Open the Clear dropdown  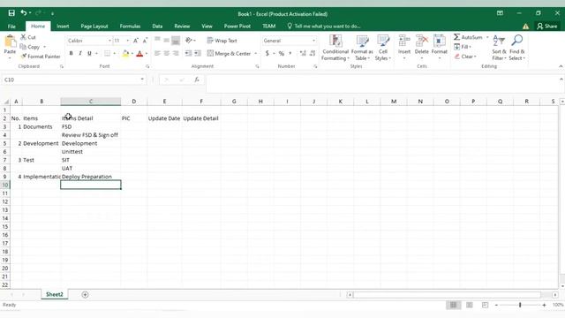[x=465, y=57]
